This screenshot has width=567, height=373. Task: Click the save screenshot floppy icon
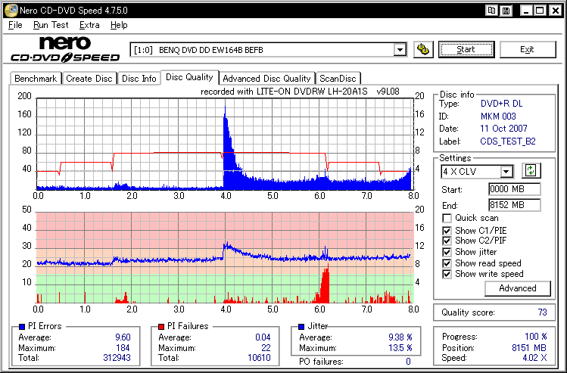[506, 11]
